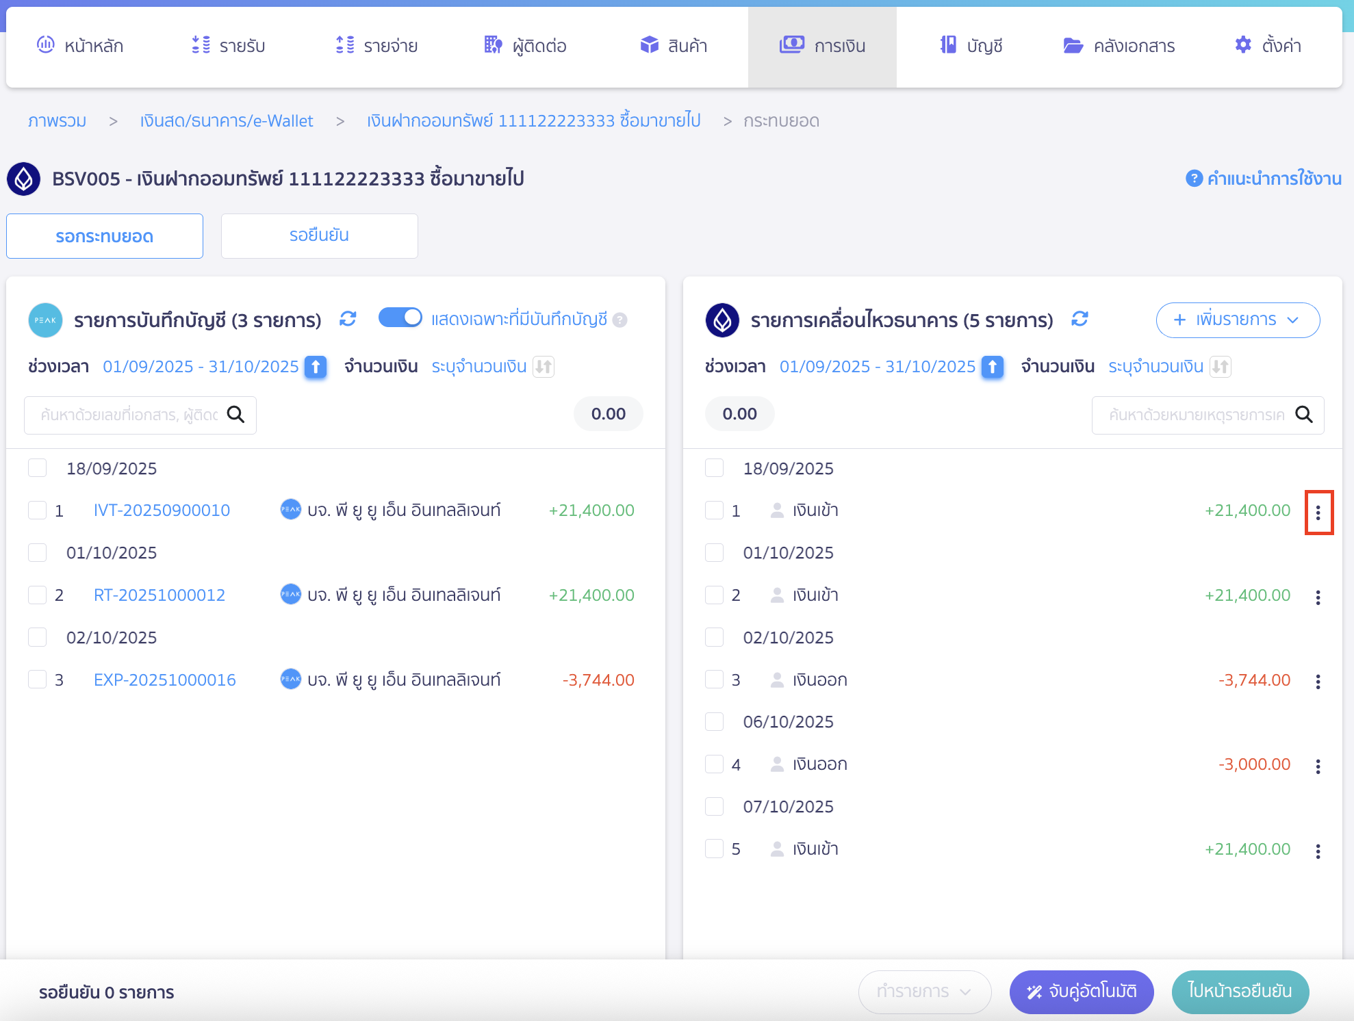
Task: Click refresh icon beside รายการเคลื่อนไหวธนาคาร
Action: [x=1080, y=319]
